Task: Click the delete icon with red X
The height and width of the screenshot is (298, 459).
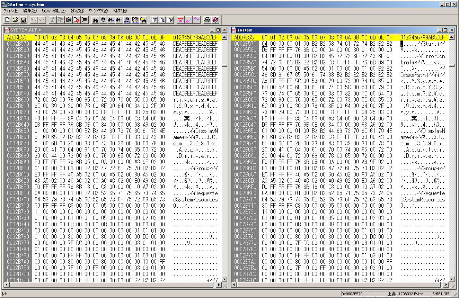Action: click(x=77, y=20)
